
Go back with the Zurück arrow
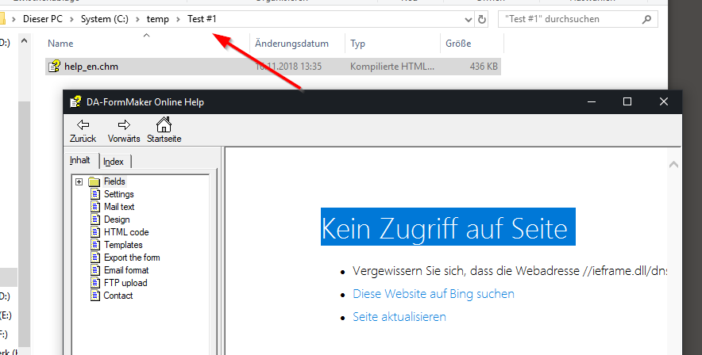(x=83, y=125)
